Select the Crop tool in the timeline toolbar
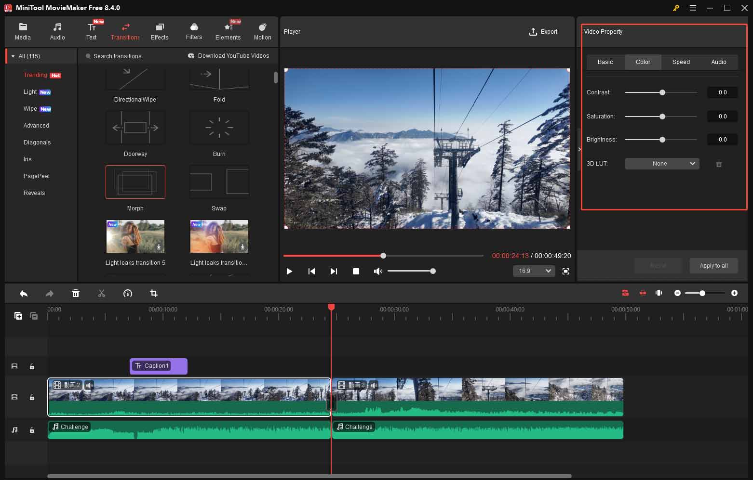753x480 pixels. click(x=154, y=293)
